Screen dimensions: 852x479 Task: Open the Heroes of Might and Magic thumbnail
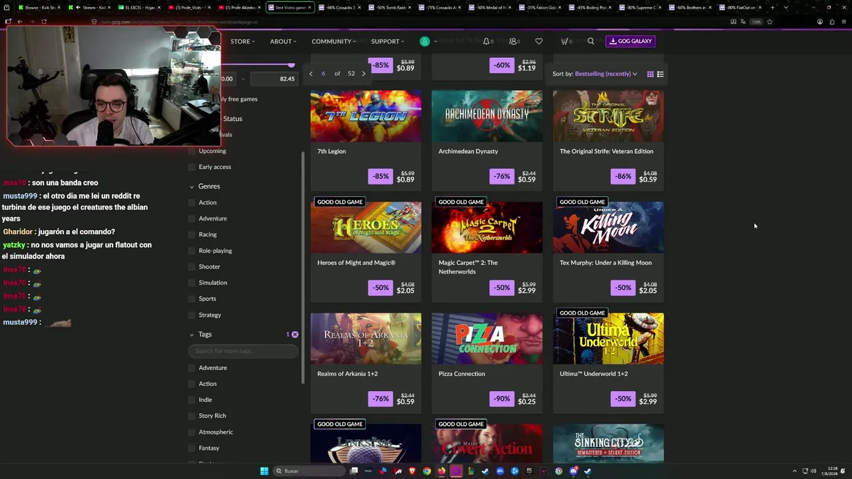pyautogui.click(x=365, y=228)
